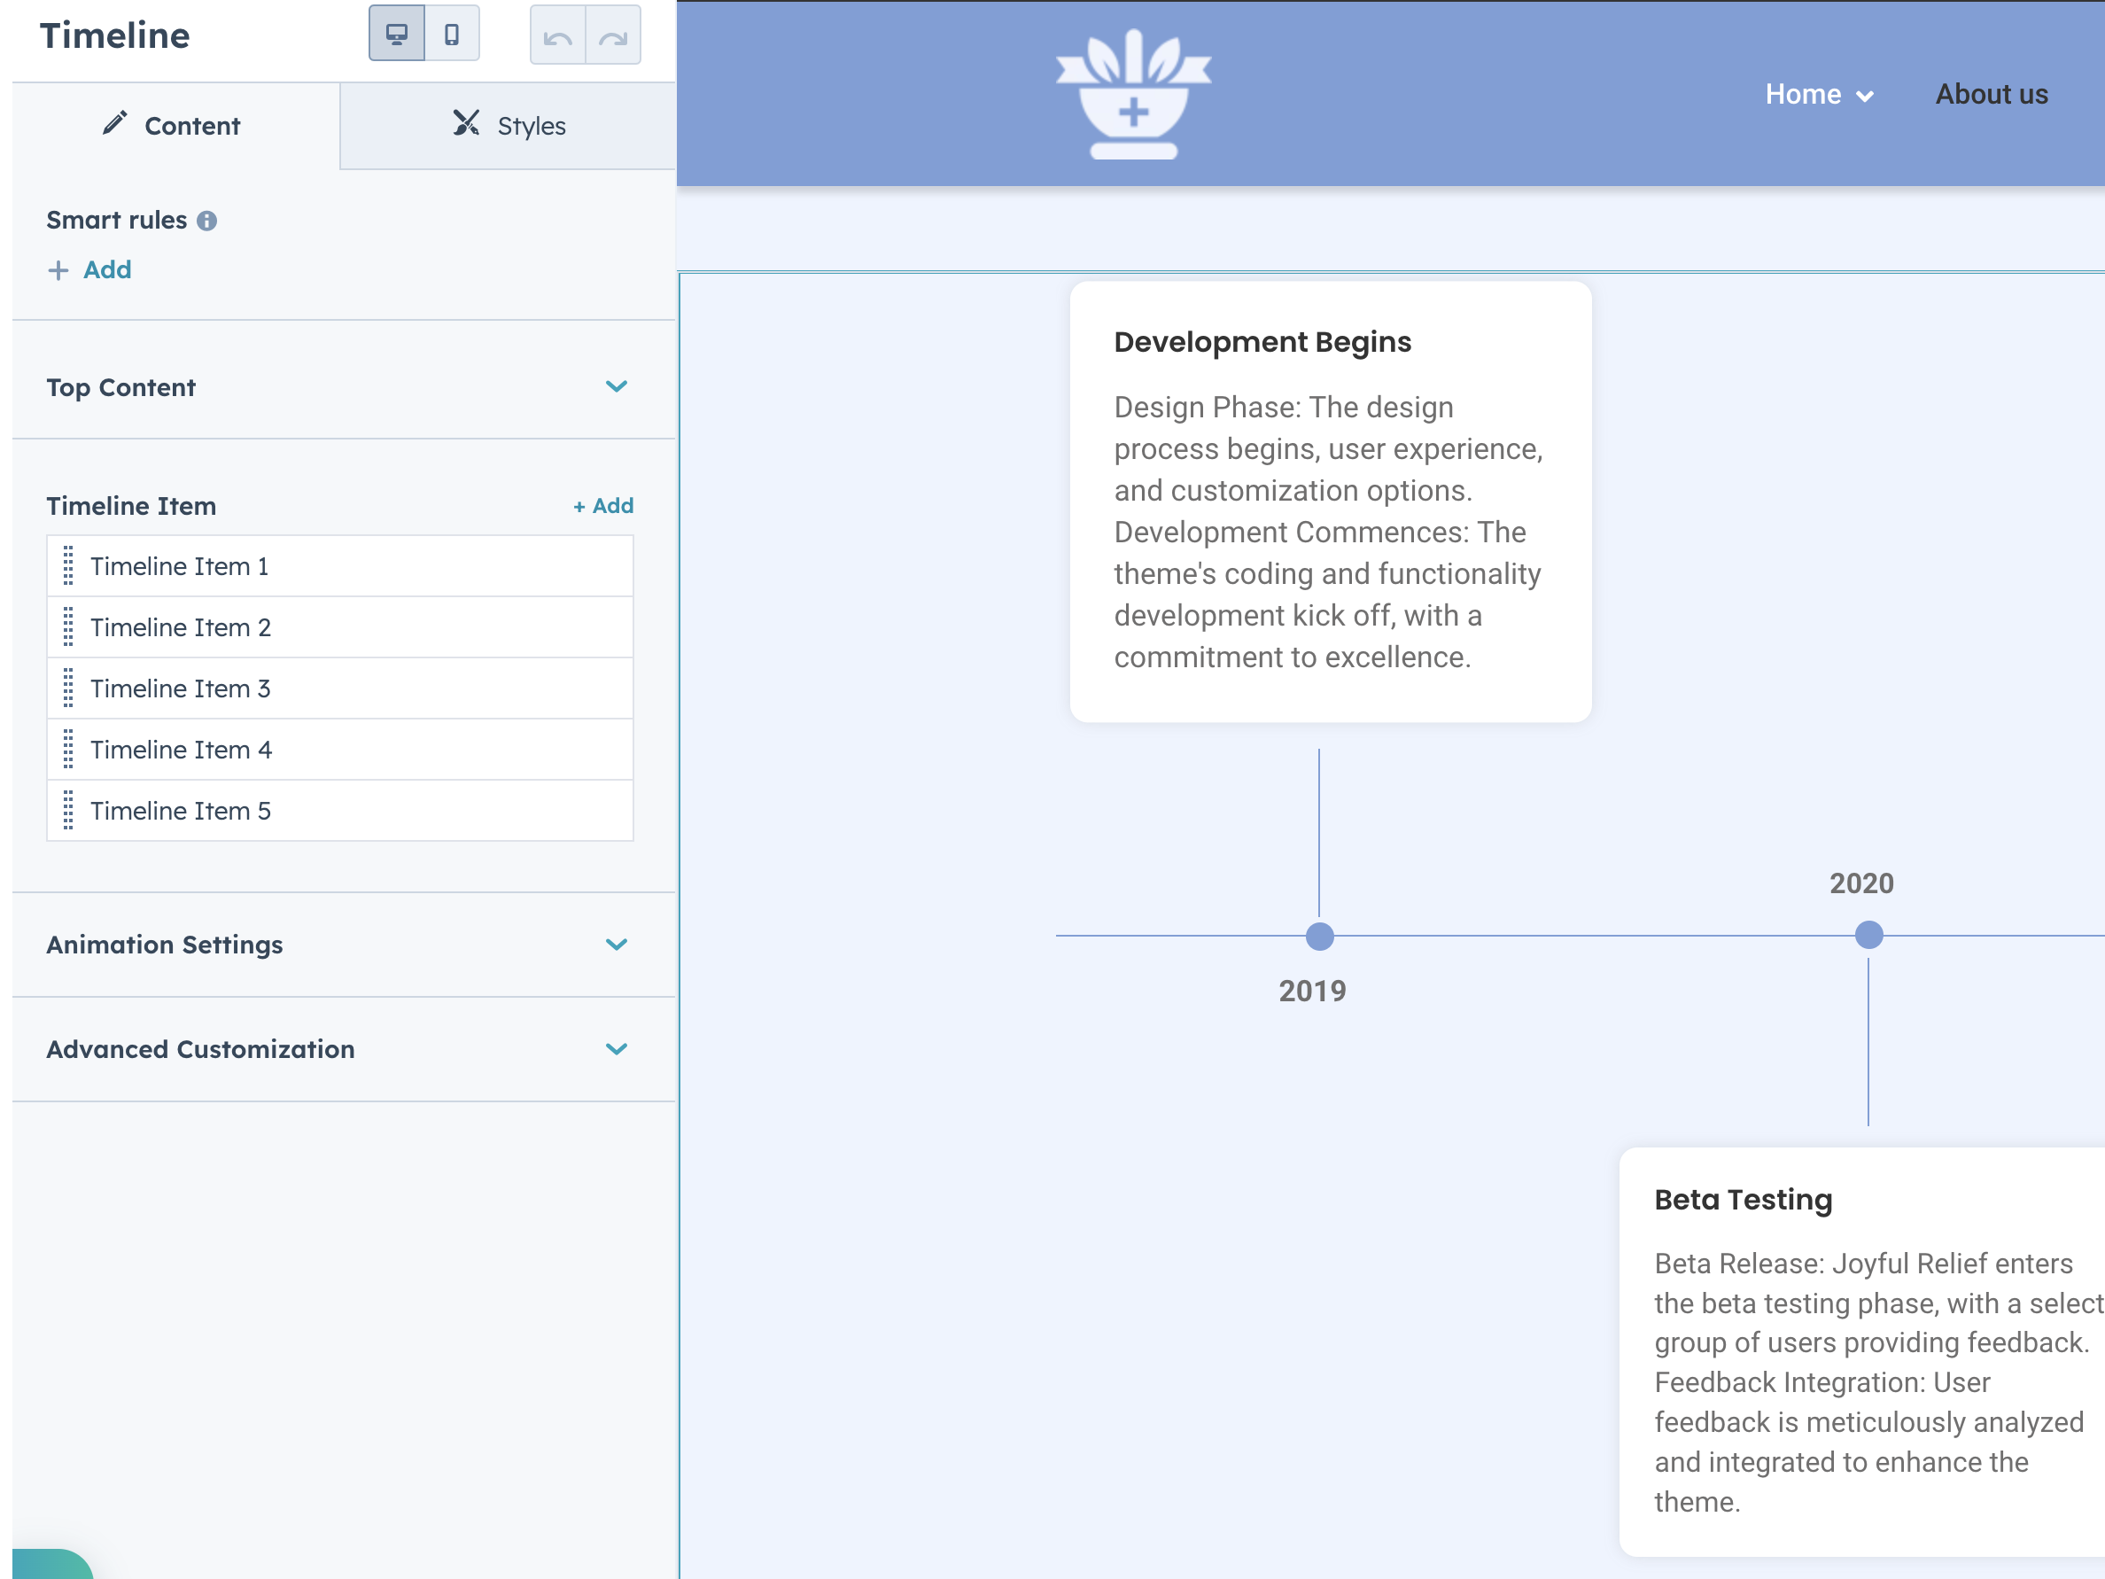The image size is (2105, 1579).
Task: Add a new smart rule
Action: coord(90,270)
